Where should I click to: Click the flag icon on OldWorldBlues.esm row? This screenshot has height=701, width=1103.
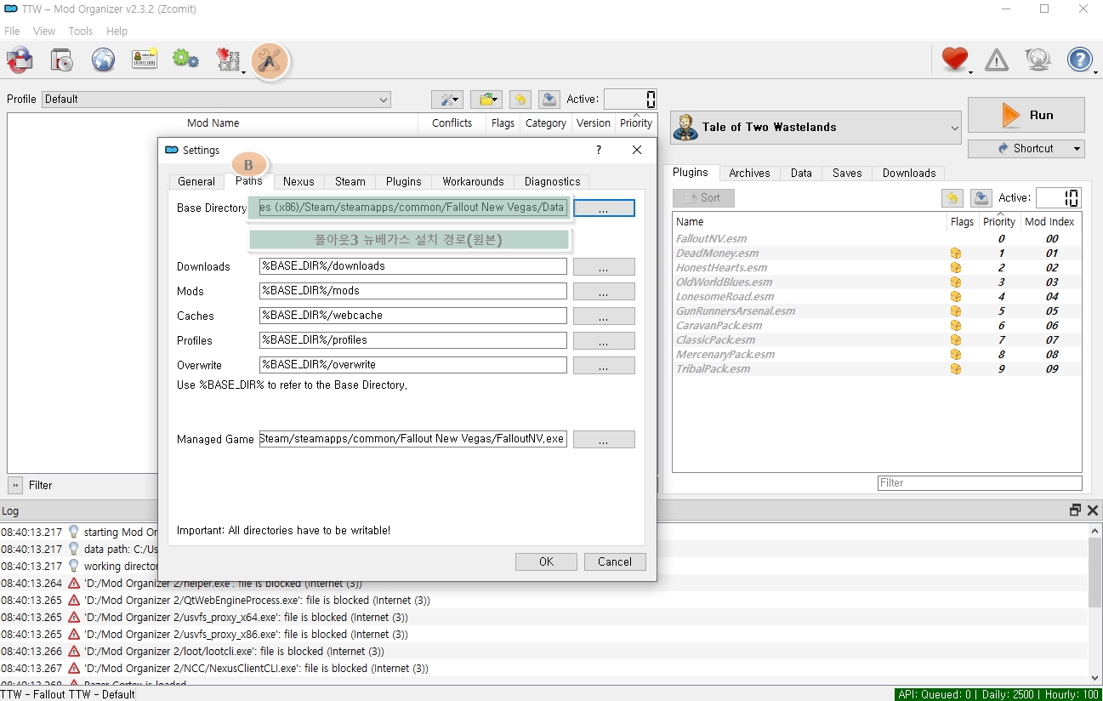pyautogui.click(x=956, y=282)
